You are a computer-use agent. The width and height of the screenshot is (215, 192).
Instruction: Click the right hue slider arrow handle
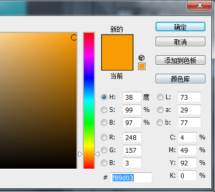click(x=97, y=154)
